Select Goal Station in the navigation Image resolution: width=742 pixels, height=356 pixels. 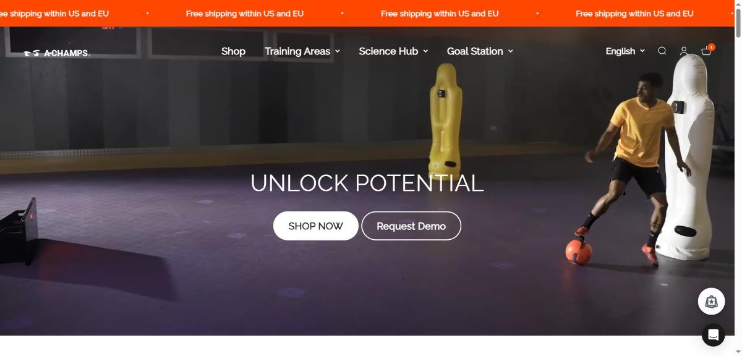[475, 51]
